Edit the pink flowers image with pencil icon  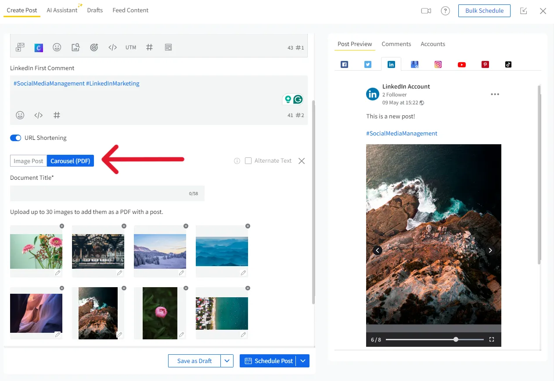click(58, 273)
